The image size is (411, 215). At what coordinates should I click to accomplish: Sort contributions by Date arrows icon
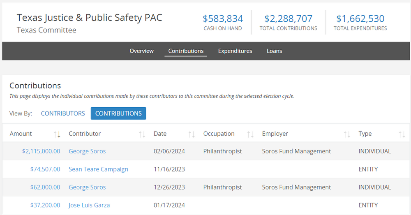[x=192, y=134]
